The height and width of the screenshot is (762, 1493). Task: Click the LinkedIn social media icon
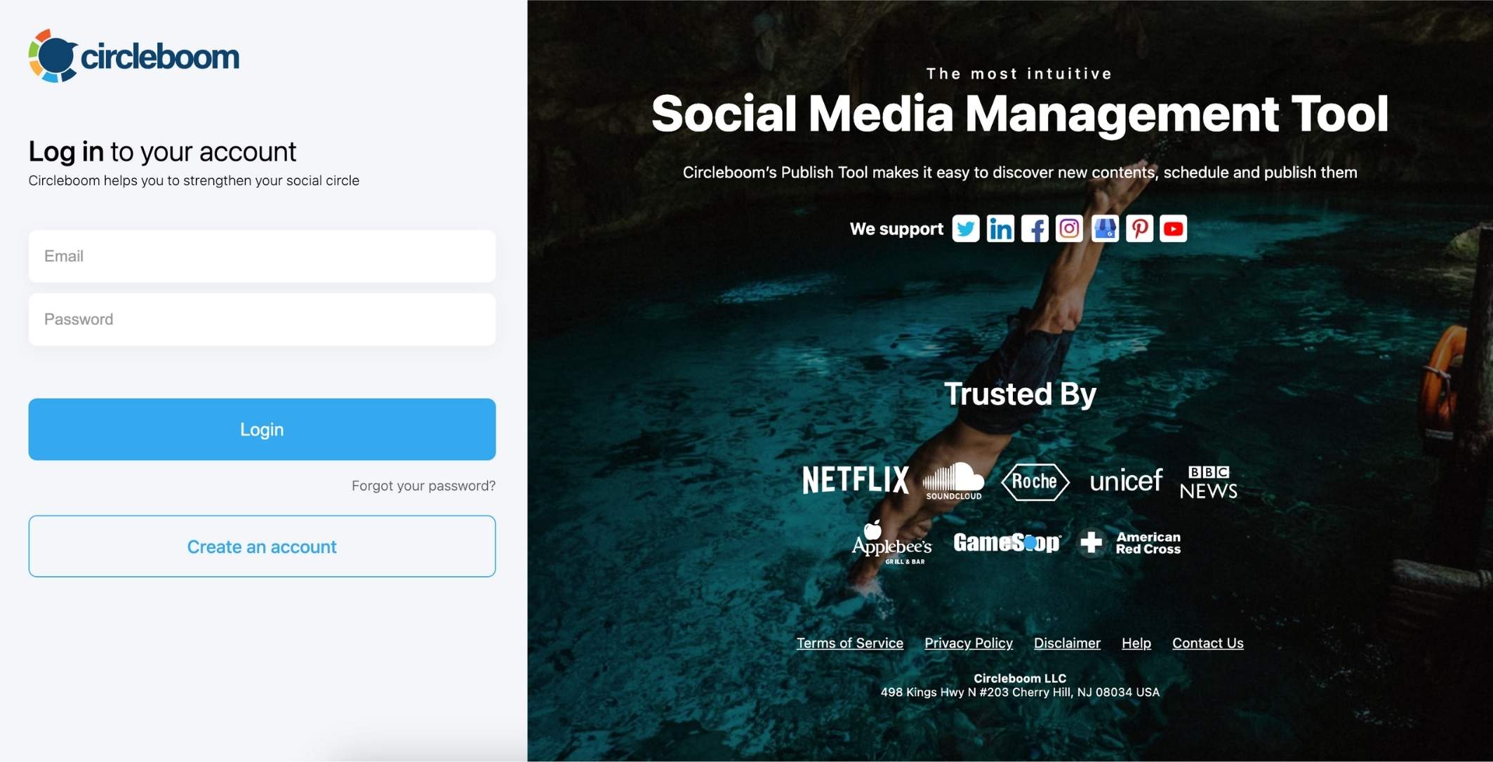click(1000, 227)
